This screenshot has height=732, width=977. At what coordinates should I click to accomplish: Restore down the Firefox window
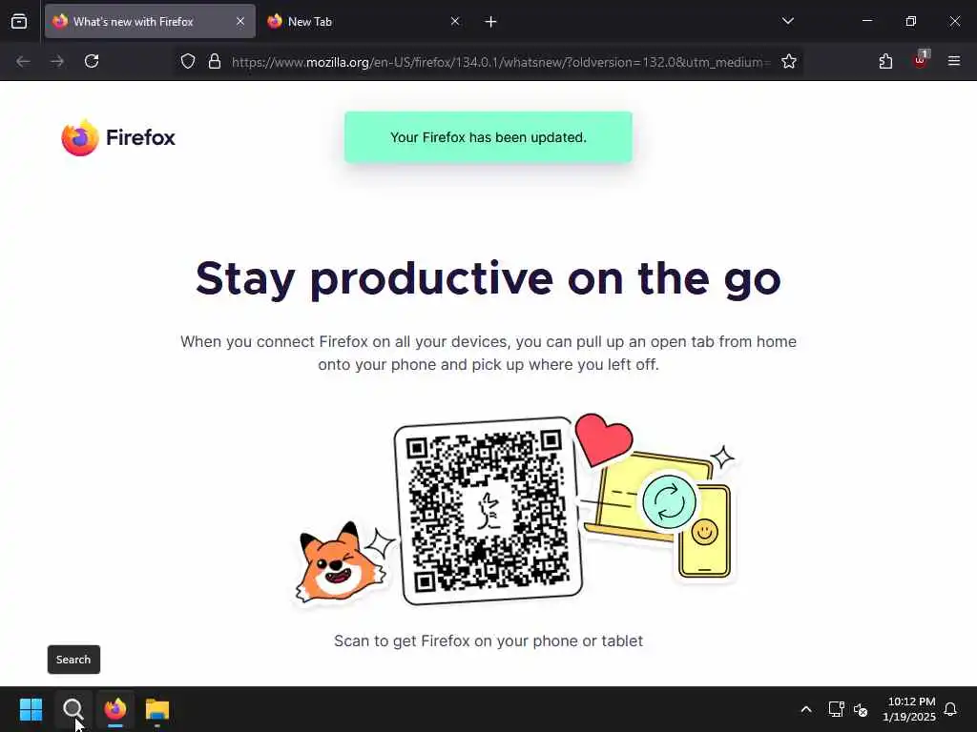pyautogui.click(x=911, y=21)
